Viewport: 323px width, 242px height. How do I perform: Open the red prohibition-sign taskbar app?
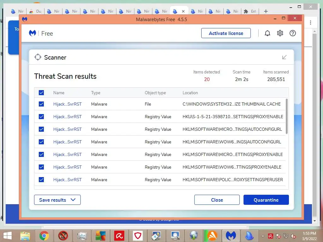pos(63,236)
